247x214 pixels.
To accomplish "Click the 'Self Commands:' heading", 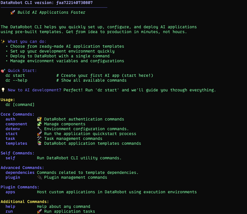I will click(18, 153).
